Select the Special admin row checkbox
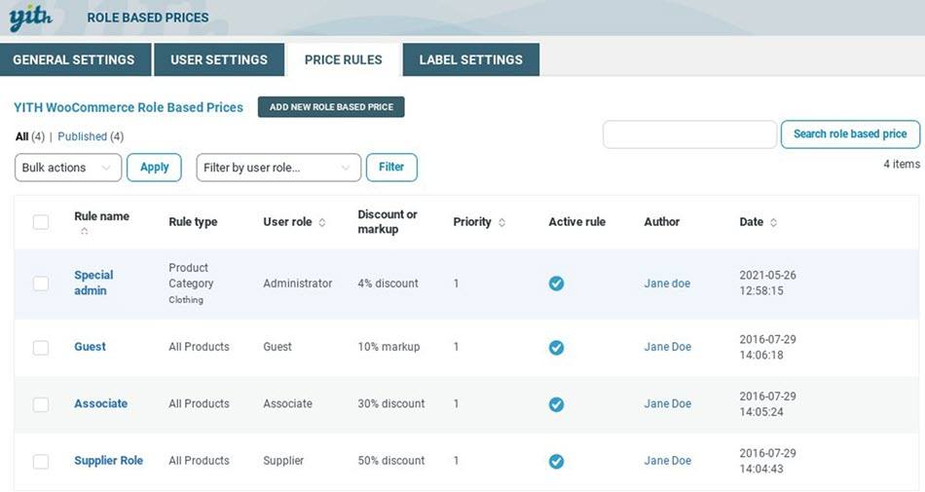 41,284
